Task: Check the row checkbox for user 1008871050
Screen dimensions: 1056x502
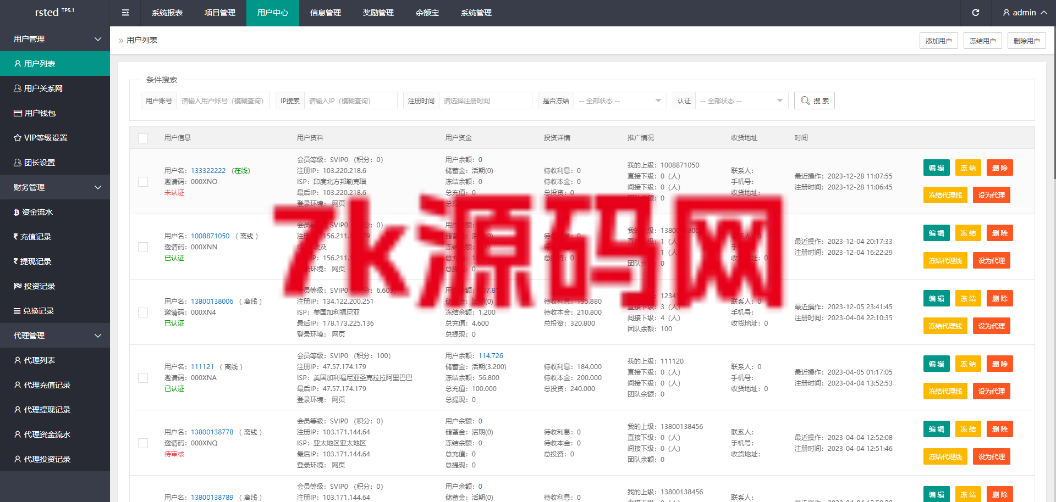Action: (x=143, y=247)
